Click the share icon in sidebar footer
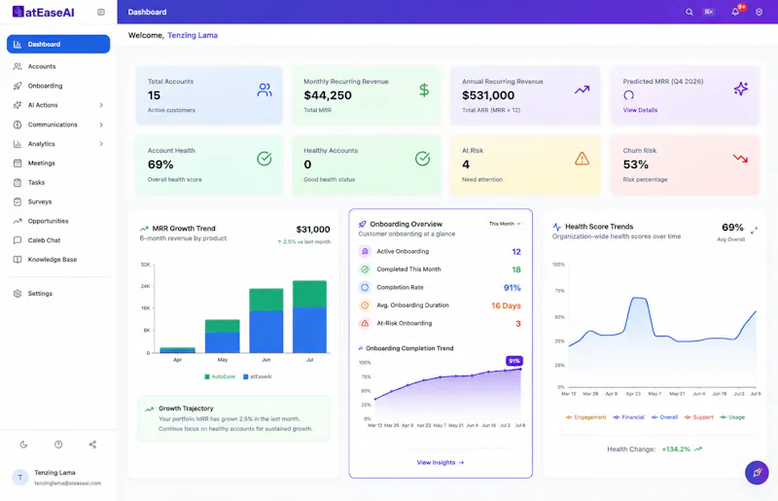This screenshot has height=501, width=778. pyautogui.click(x=92, y=445)
